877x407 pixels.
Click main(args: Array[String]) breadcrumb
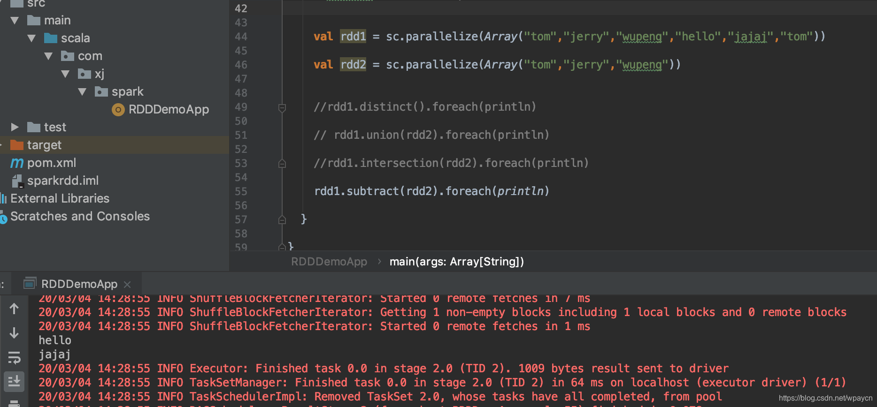click(x=457, y=262)
